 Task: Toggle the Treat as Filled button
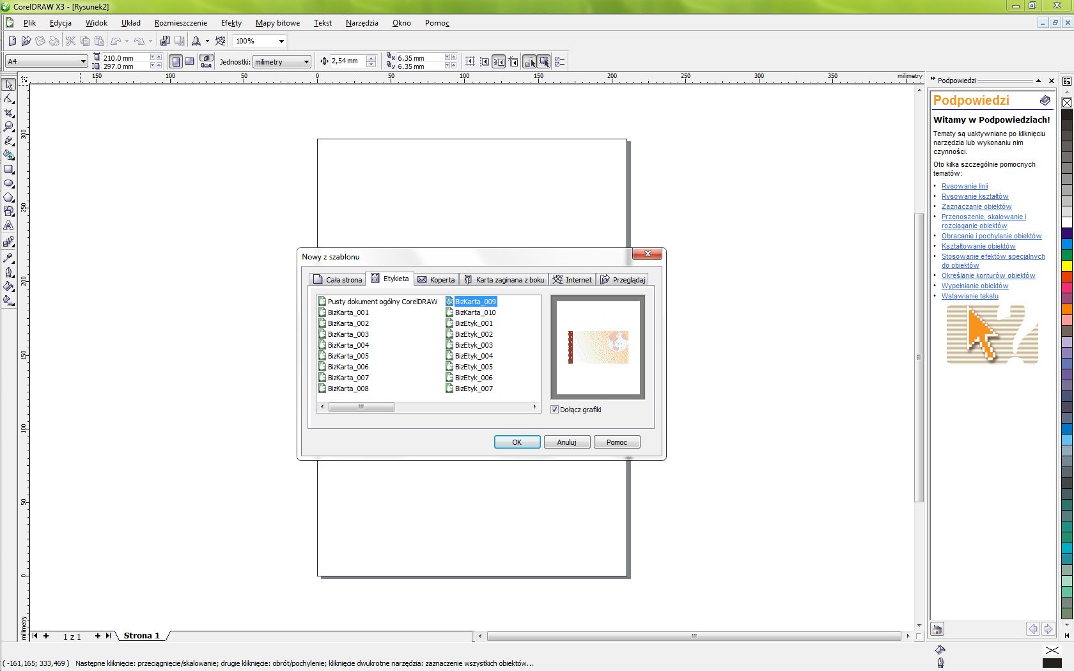[543, 61]
